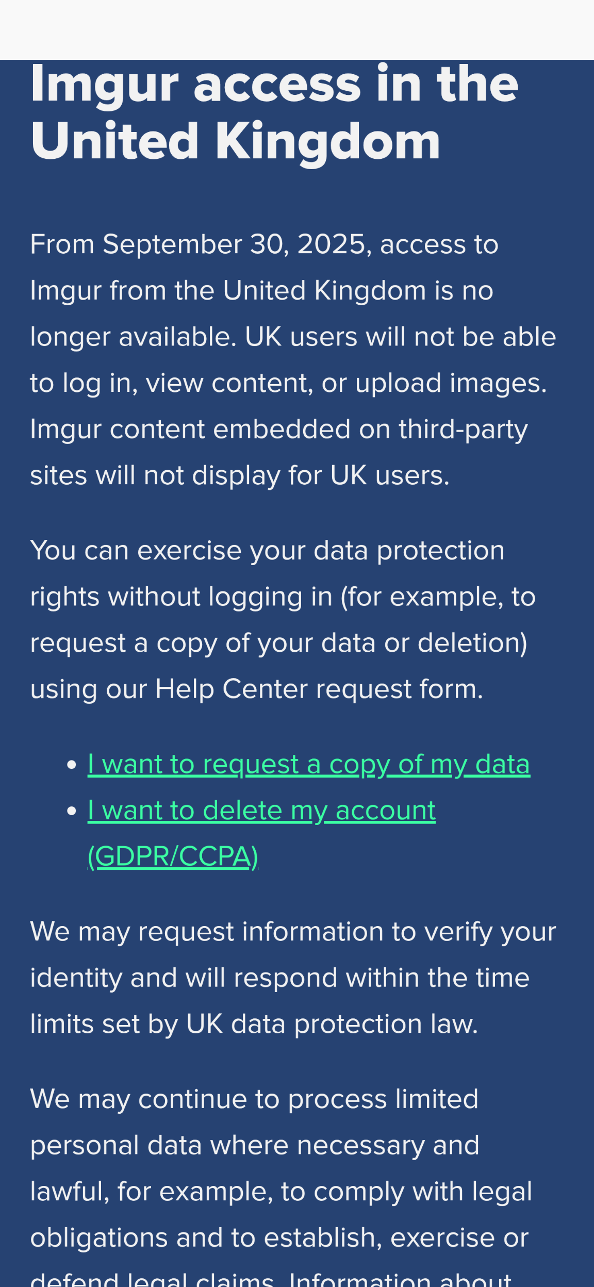Click 'to log in, view content, or upload images.' line
Image resolution: width=594 pixels, height=1287 pixels.
point(289,383)
